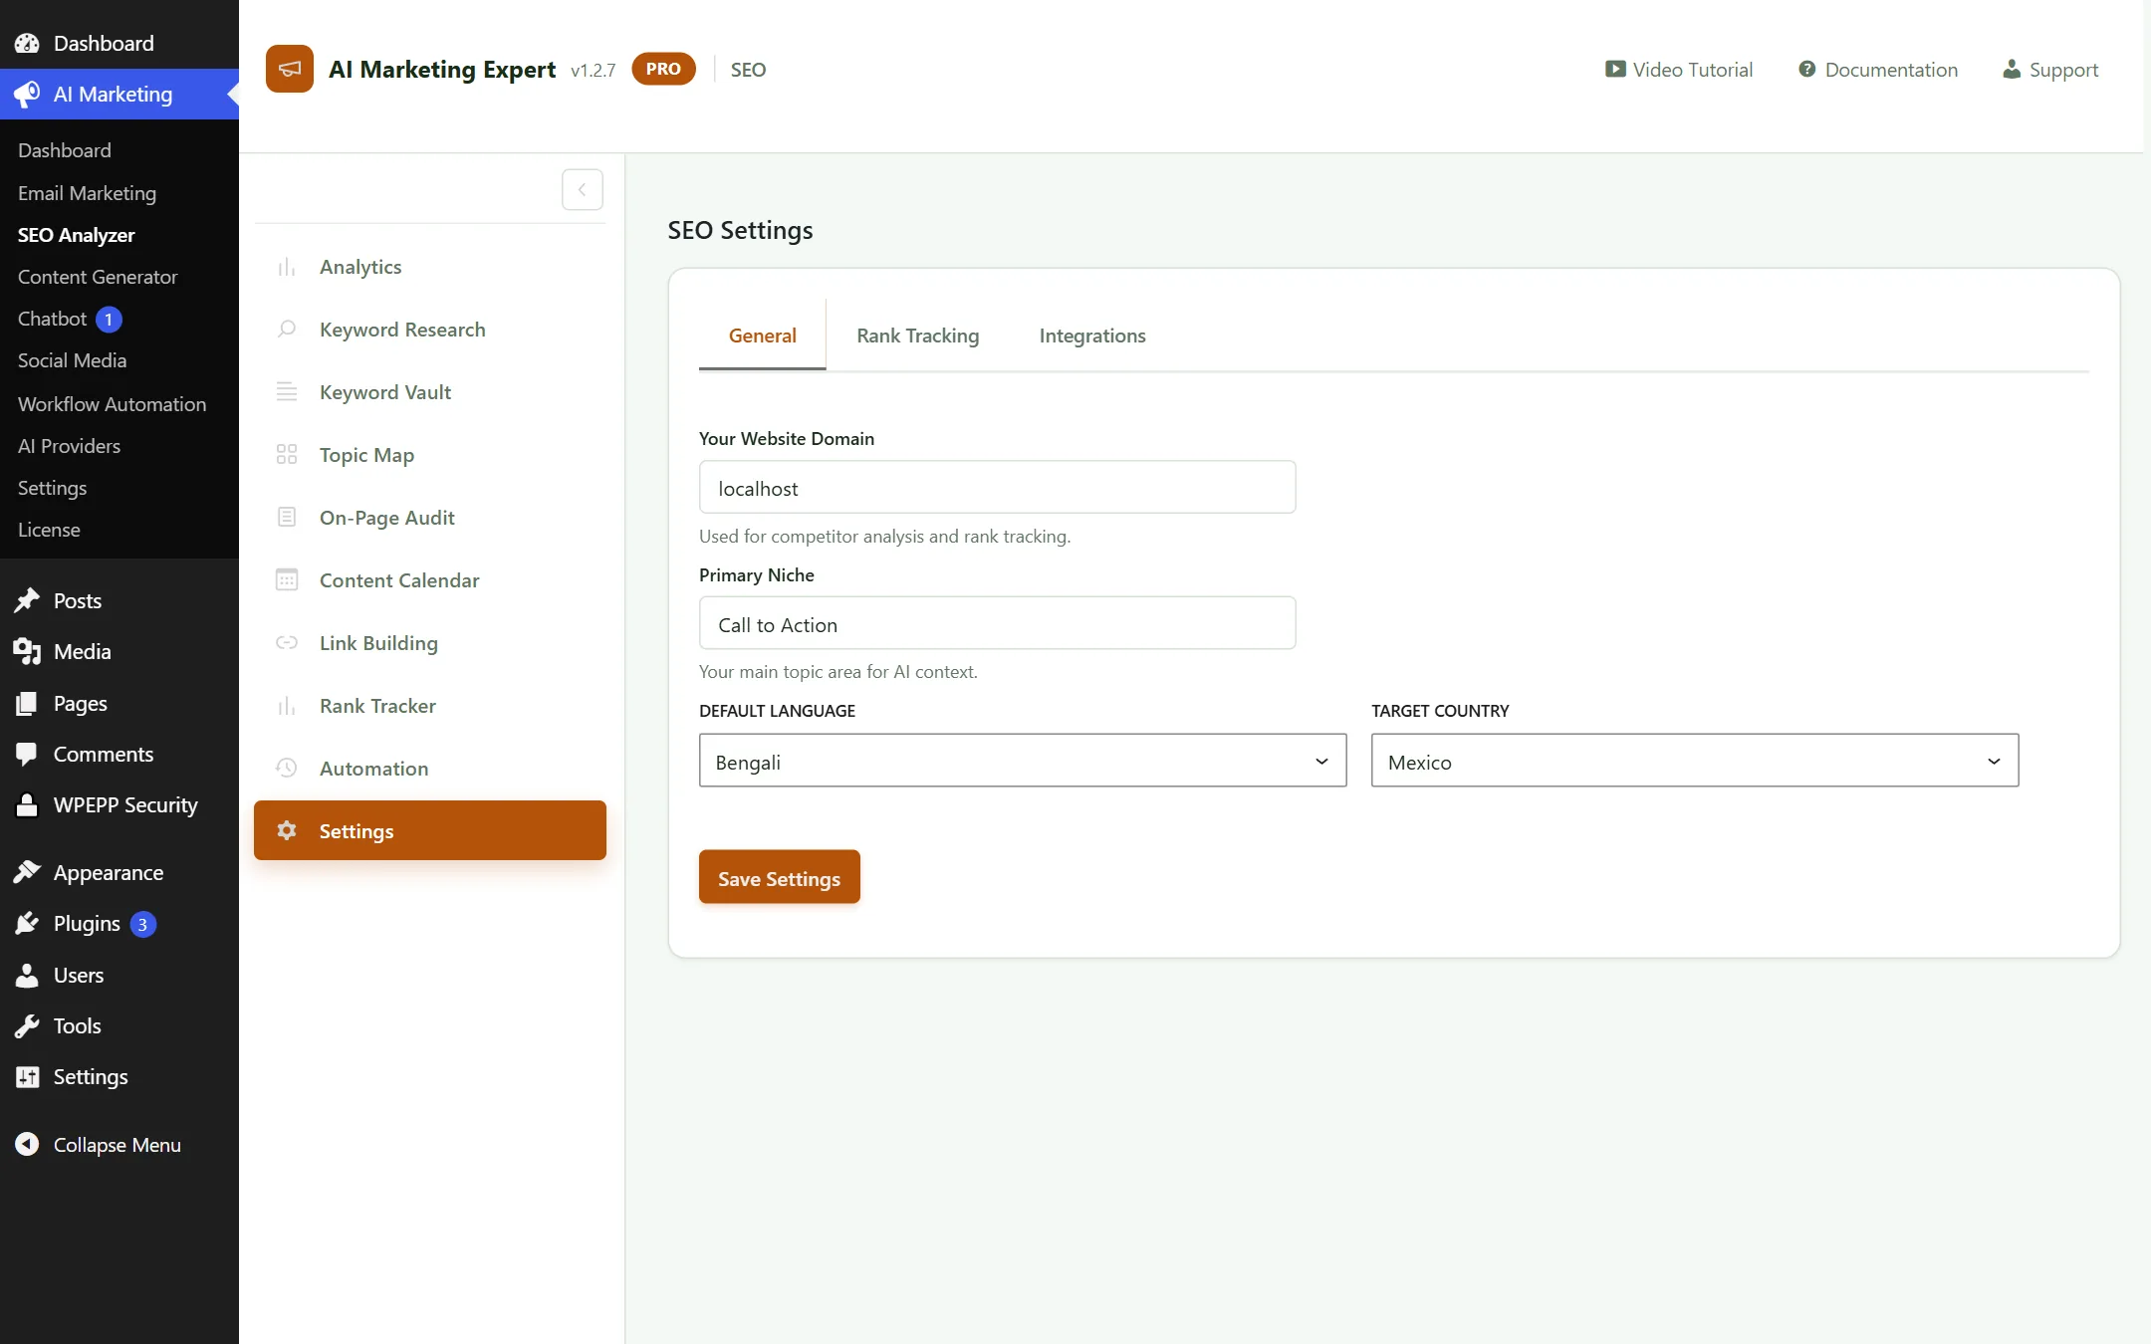The image size is (2151, 1344).
Task: Open the Video Tutorial link
Action: click(1679, 69)
